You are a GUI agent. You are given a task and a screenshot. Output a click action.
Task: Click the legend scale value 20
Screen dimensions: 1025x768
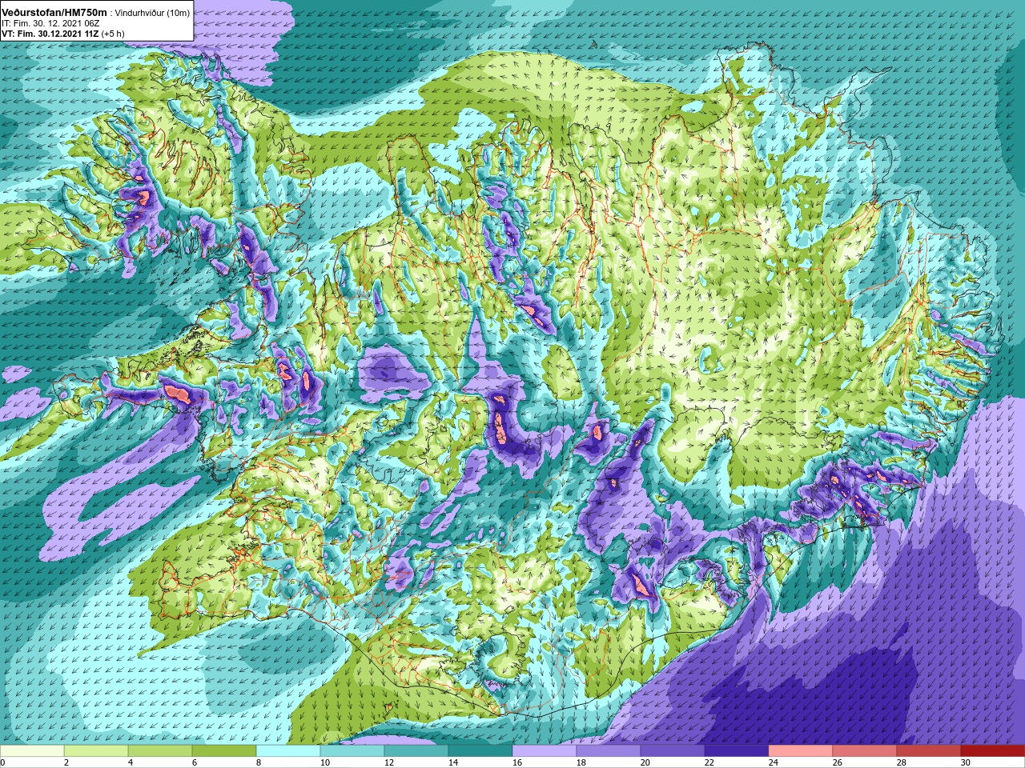(x=646, y=762)
